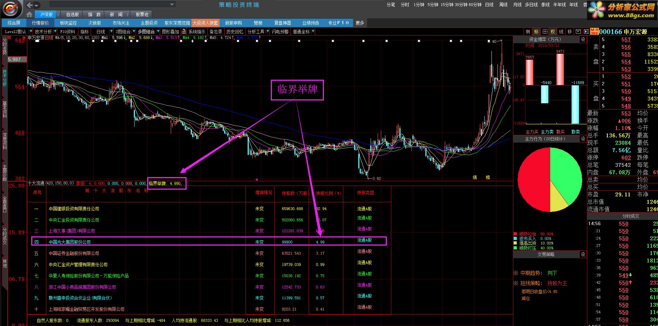Expand the top search combo box
The width and height of the screenshot is (658, 326).
[x=172, y=5]
